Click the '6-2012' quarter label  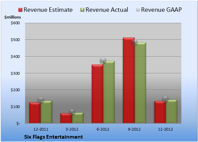tap(103, 129)
